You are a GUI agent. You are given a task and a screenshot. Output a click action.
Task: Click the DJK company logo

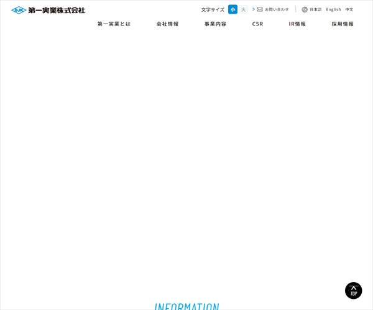19,10
